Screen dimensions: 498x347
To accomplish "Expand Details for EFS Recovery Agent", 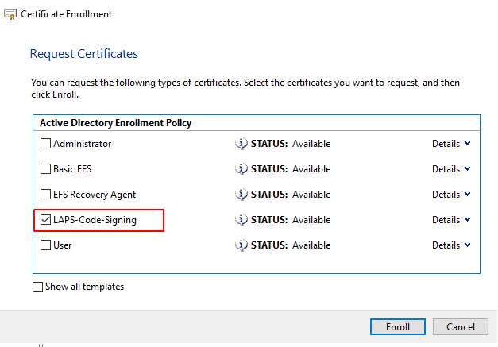I will click(451, 195).
